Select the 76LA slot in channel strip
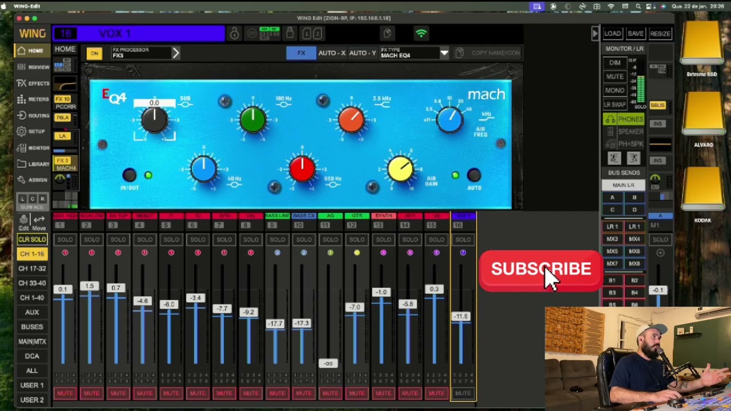Viewport: 731px width, 411px height. click(62, 118)
